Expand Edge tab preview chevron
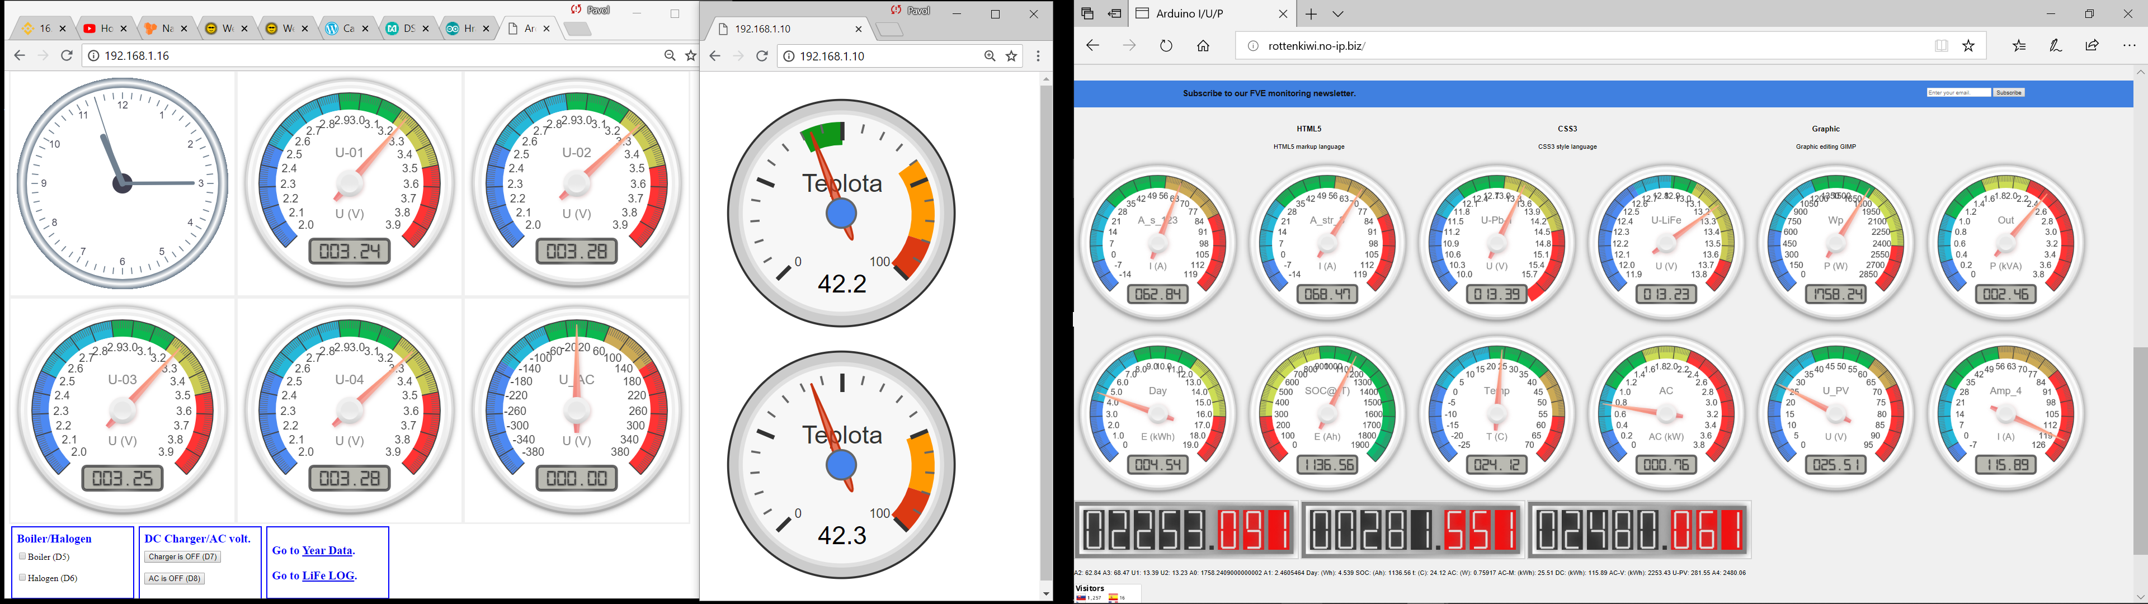 pos(1337,14)
